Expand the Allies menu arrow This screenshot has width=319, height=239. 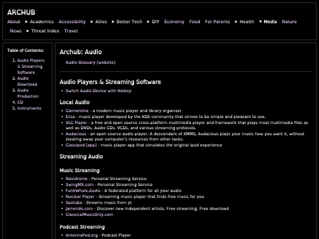pos(92,22)
